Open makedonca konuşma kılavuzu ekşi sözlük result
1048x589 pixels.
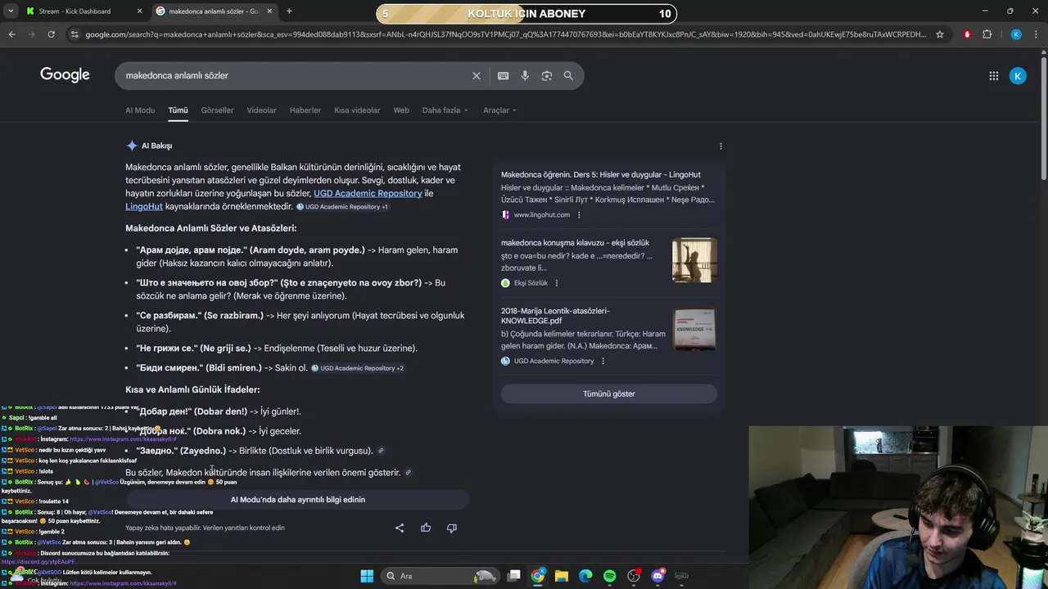point(575,243)
